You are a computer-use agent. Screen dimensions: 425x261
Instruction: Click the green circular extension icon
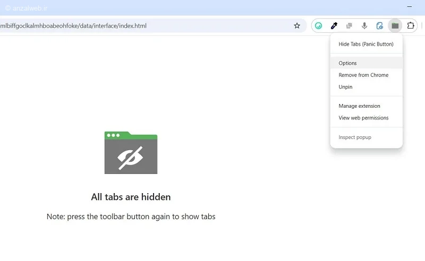tap(318, 25)
